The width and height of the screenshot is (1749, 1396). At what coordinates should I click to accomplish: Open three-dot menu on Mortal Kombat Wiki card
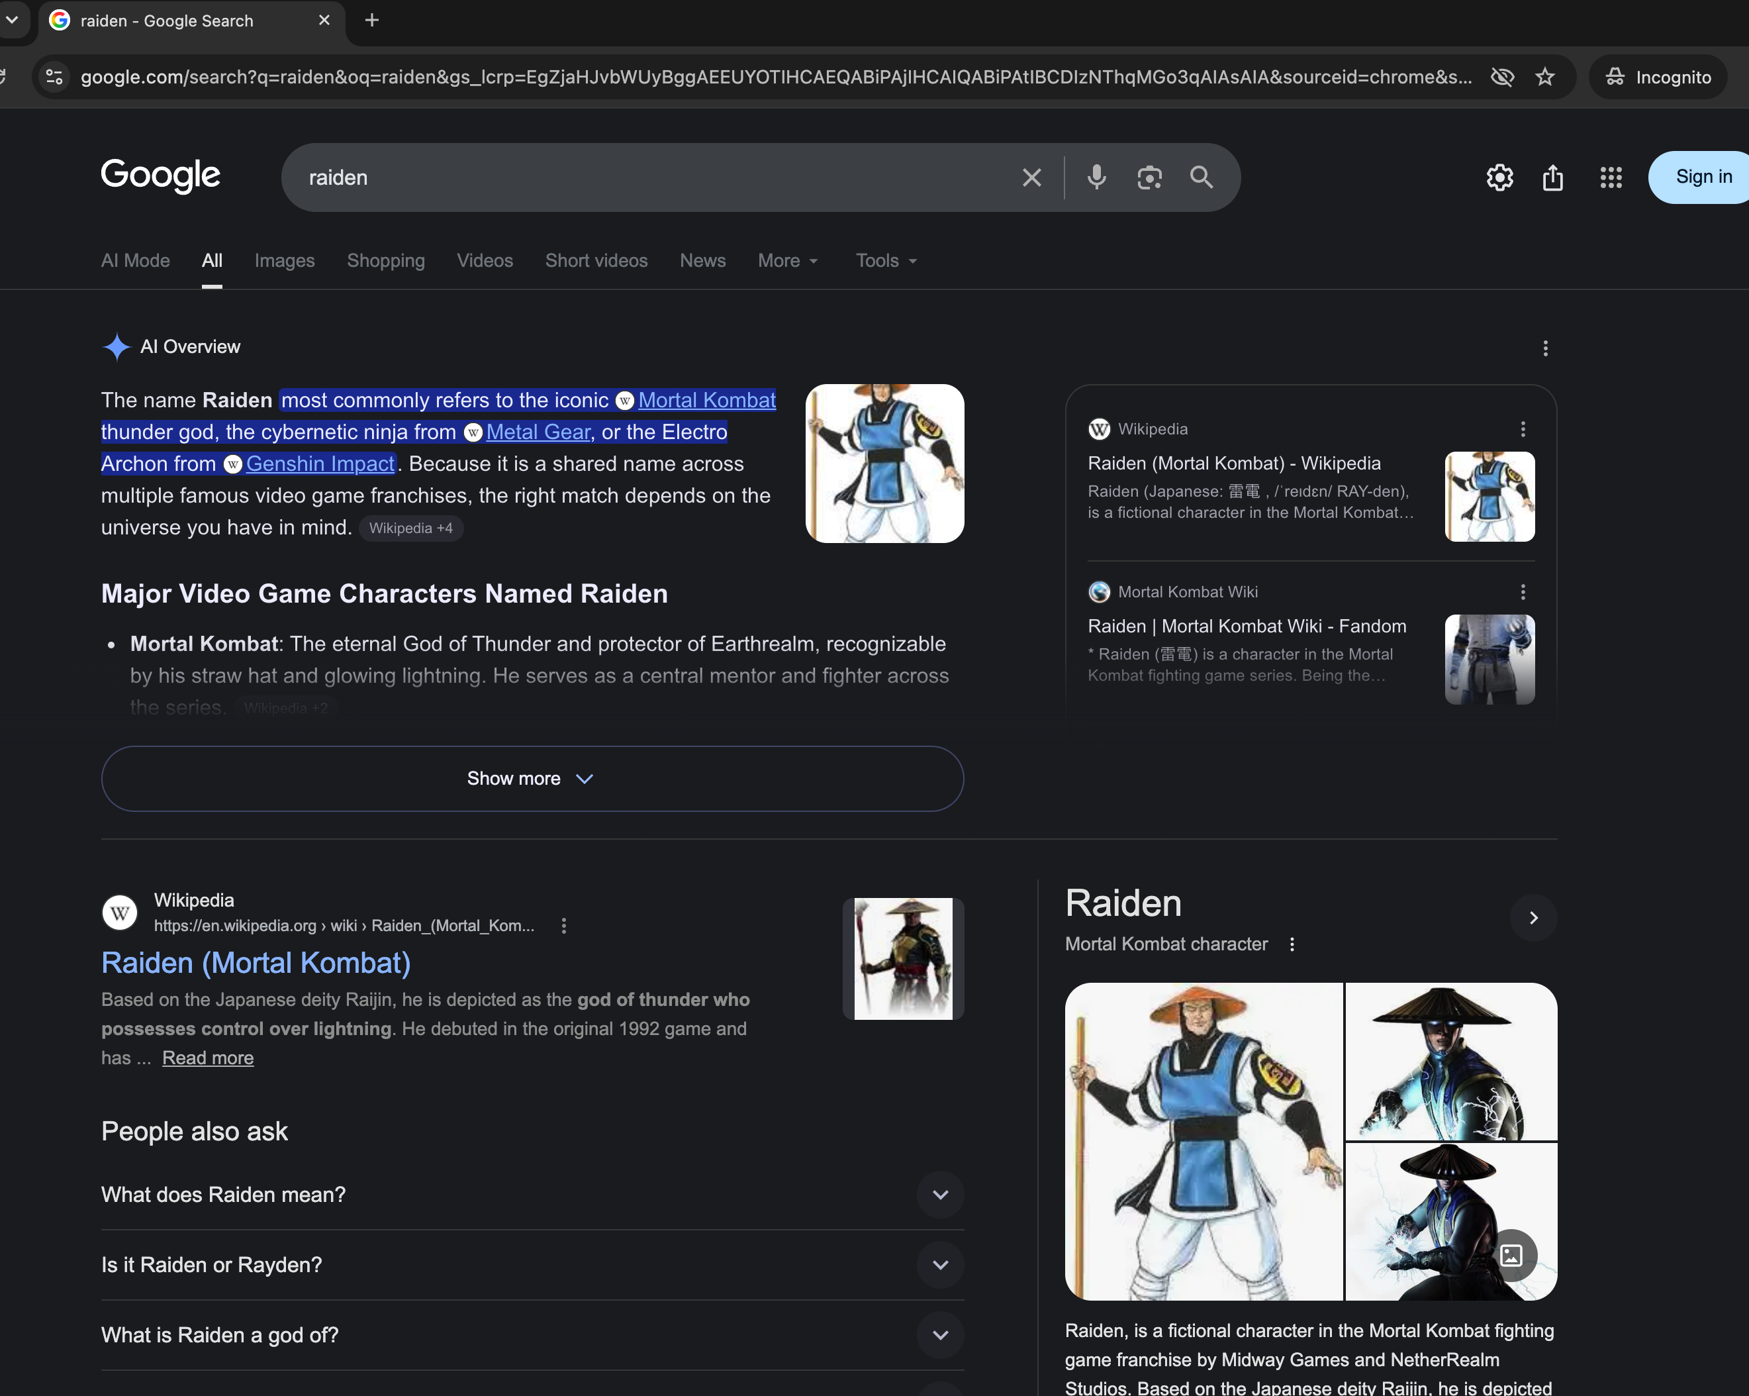click(x=1523, y=593)
